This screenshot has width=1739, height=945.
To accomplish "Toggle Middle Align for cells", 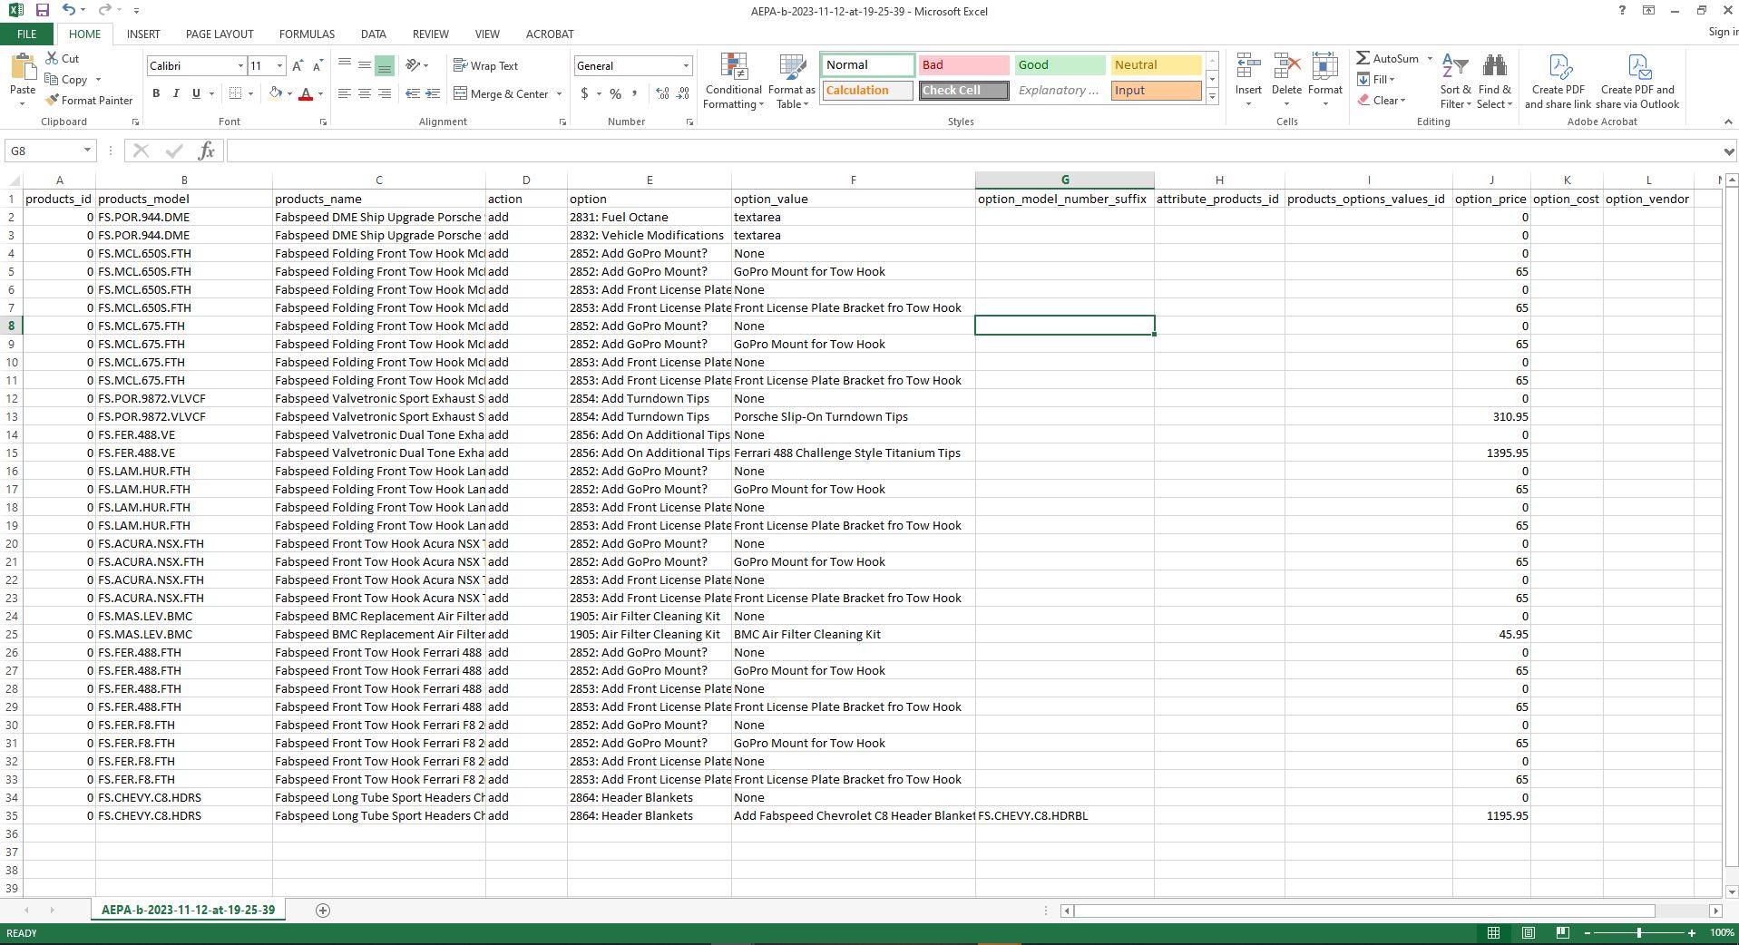I will (x=364, y=65).
